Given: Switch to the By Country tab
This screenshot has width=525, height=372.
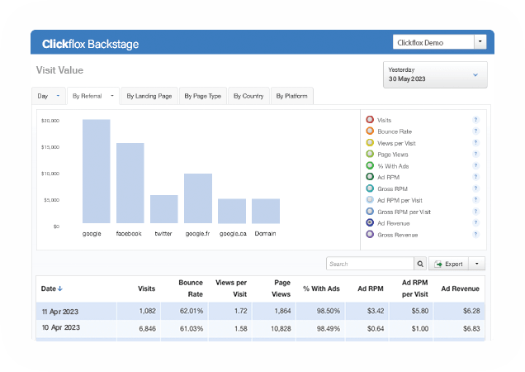Looking at the screenshot, I should click(x=247, y=96).
